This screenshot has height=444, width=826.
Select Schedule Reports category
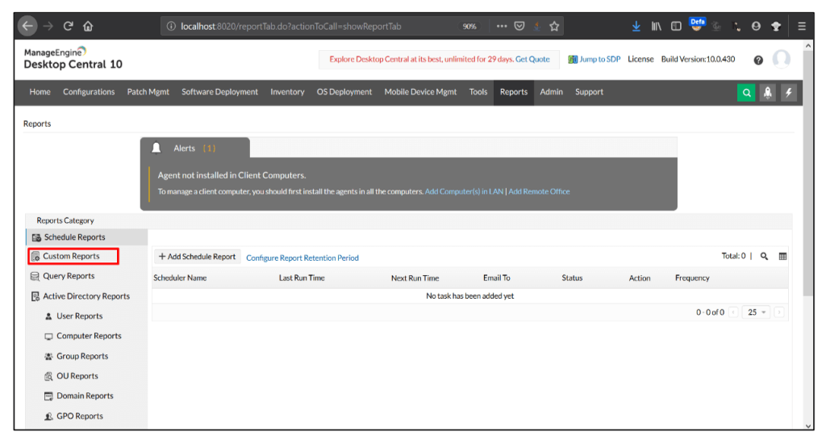tap(87, 237)
